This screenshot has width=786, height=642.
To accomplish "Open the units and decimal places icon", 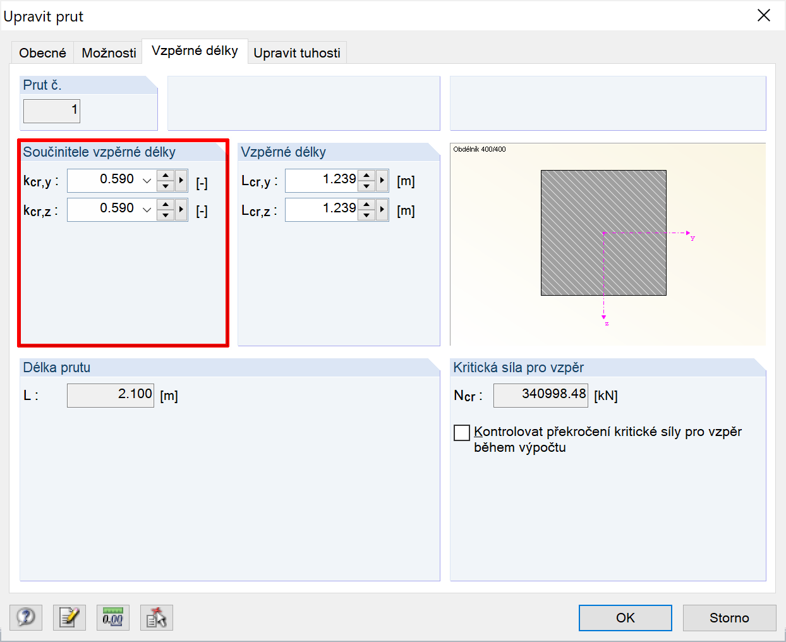I will tap(113, 617).
